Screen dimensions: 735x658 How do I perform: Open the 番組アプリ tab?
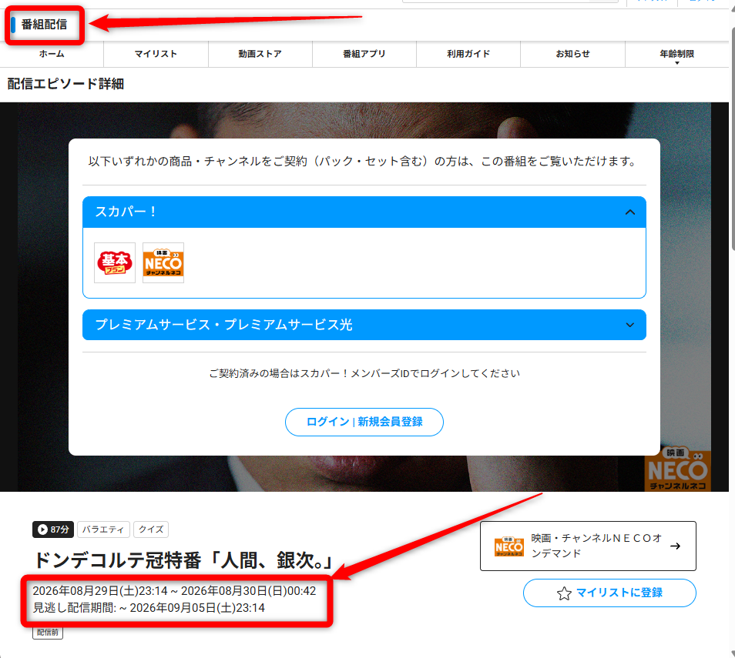coord(364,55)
